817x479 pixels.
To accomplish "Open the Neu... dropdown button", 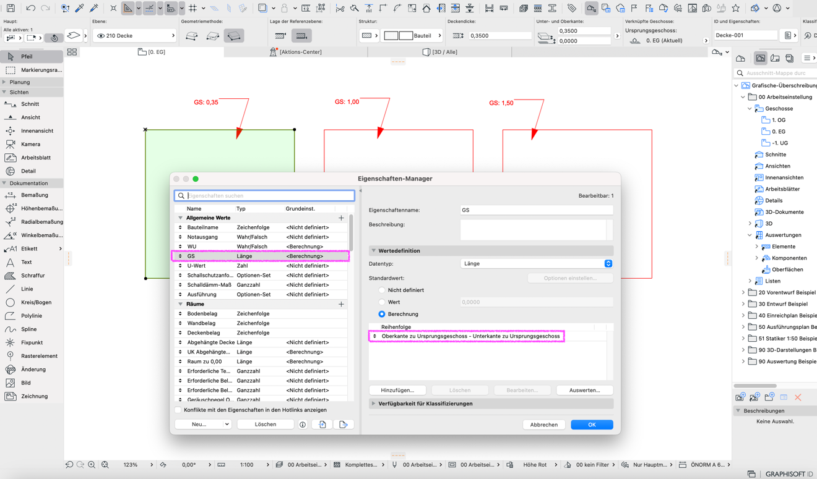I will click(203, 425).
